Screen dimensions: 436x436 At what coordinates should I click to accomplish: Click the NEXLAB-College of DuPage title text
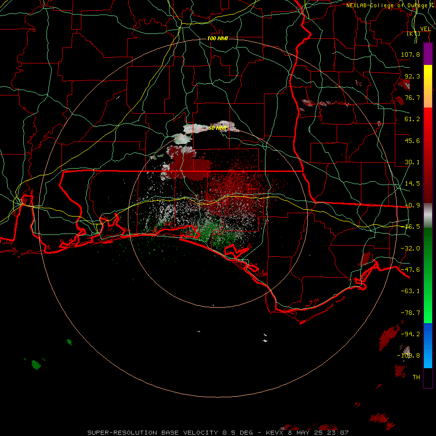pyautogui.click(x=387, y=5)
